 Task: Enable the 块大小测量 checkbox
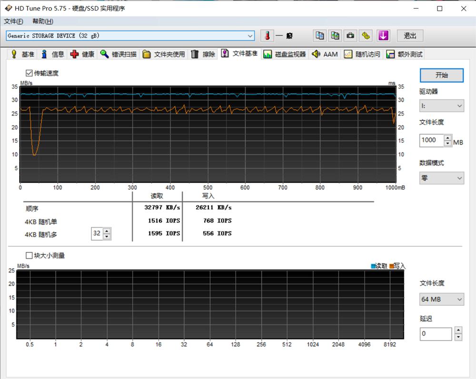pyautogui.click(x=29, y=255)
